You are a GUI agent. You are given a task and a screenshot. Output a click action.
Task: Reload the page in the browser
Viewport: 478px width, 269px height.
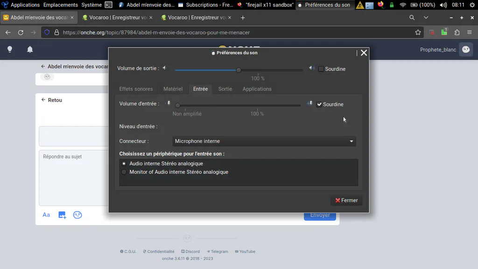pyautogui.click(x=21, y=32)
